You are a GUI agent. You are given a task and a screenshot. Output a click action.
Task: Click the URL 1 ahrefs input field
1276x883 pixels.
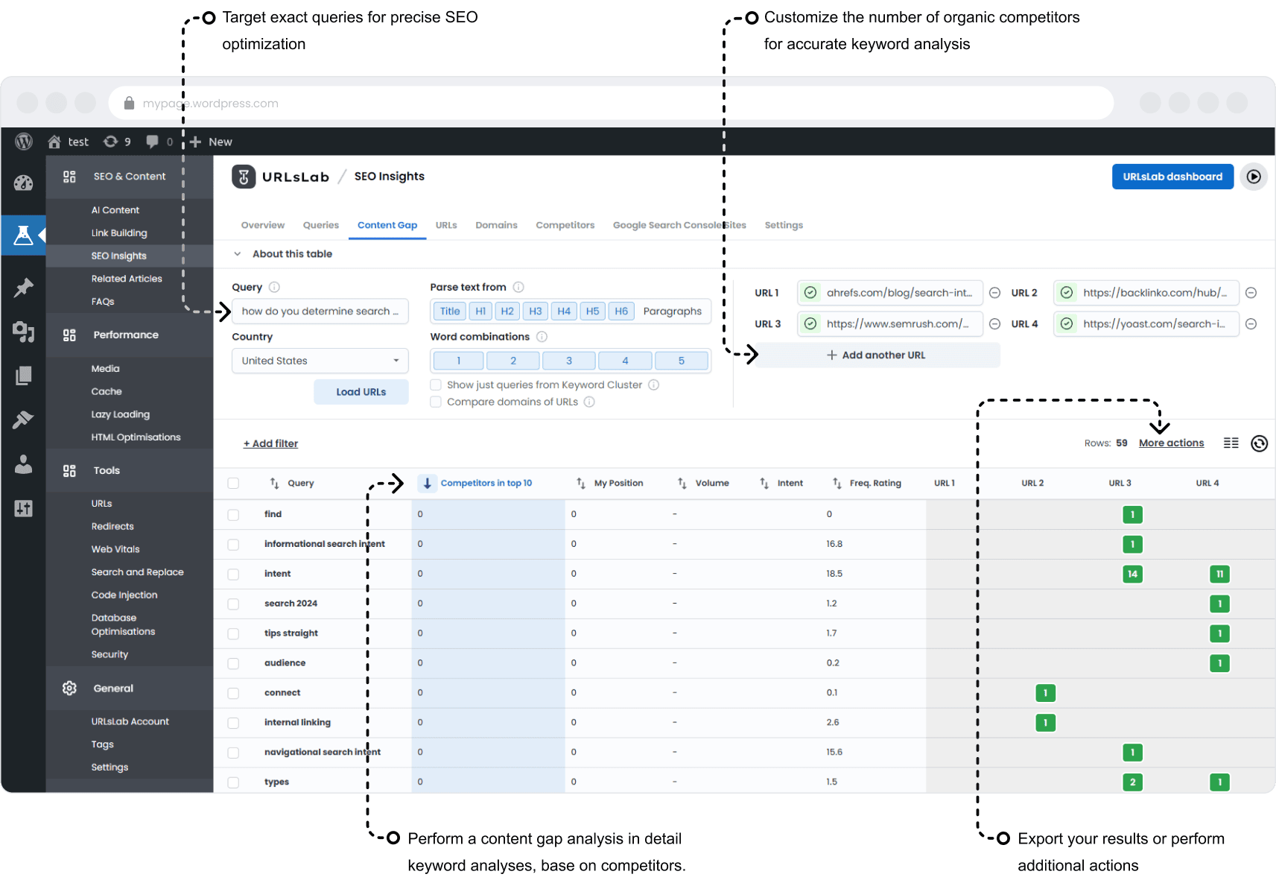[890, 293]
